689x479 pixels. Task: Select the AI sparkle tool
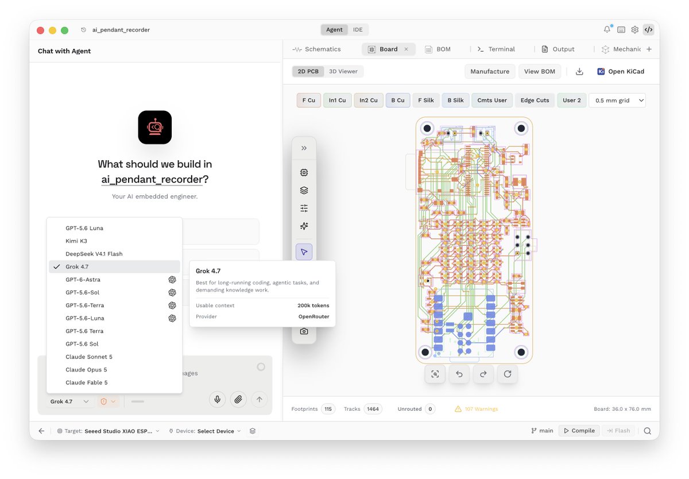pyautogui.click(x=304, y=226)
